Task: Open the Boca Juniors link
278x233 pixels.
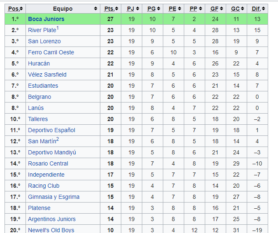Action: click(46, 19)
